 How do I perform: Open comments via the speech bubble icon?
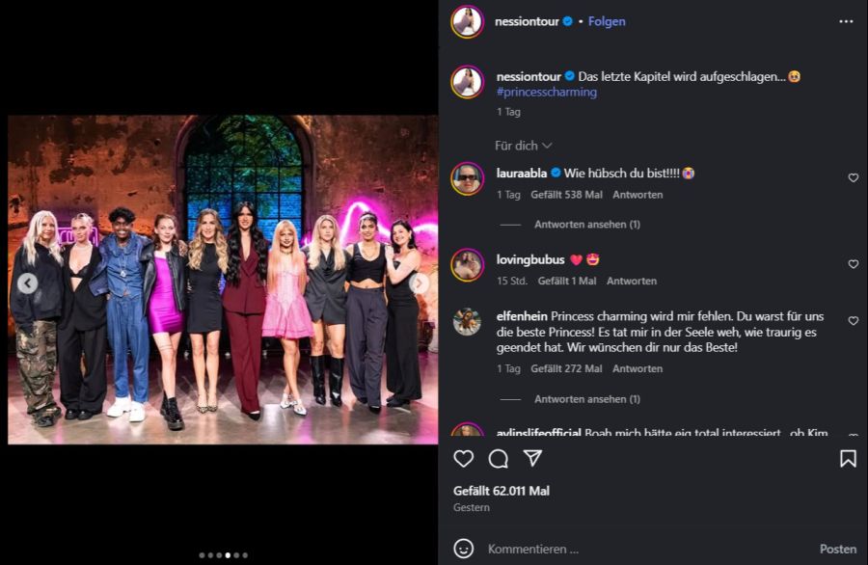498,459
